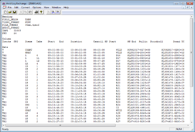
Task: Open the View menu
Action: click(46, 7)
